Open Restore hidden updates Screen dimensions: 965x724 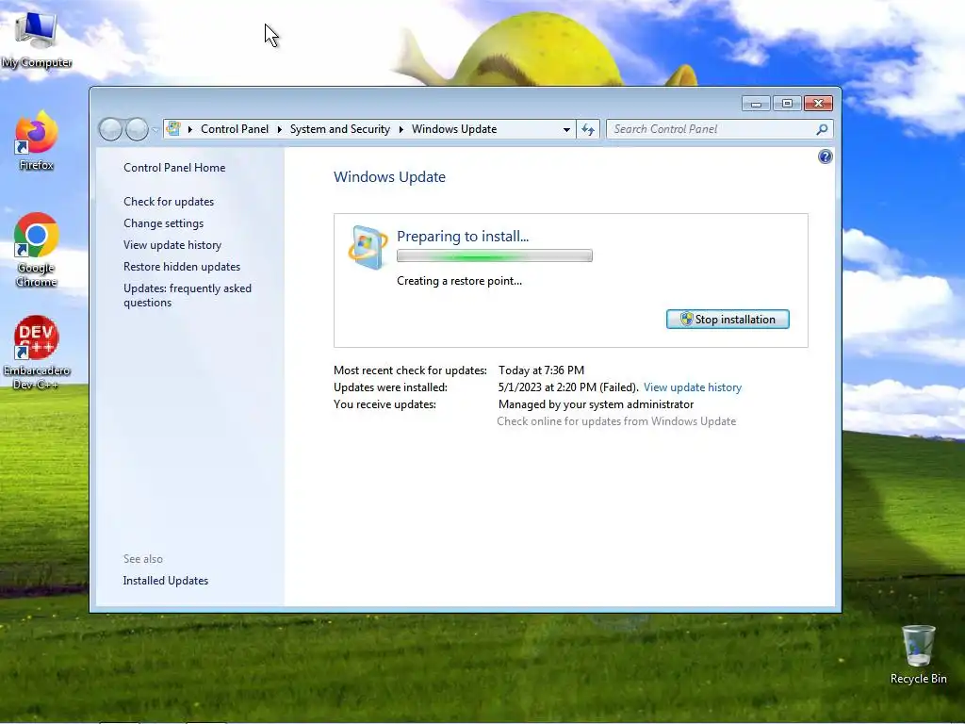(x=182, y=267)
